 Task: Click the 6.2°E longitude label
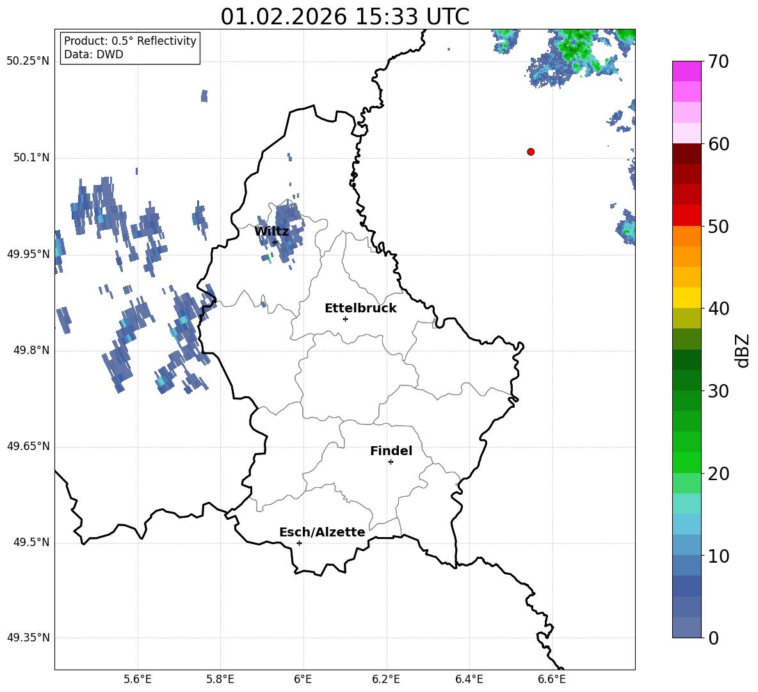386,679
